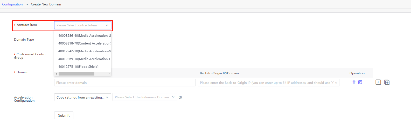Click the Back-to-Origin IP input field
This screenshot has width=411, height=127.
click(268, 83)
